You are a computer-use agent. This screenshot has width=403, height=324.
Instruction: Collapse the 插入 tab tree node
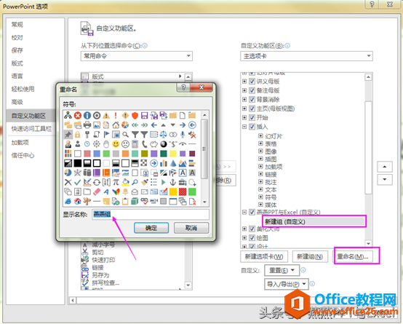point(244,127)
